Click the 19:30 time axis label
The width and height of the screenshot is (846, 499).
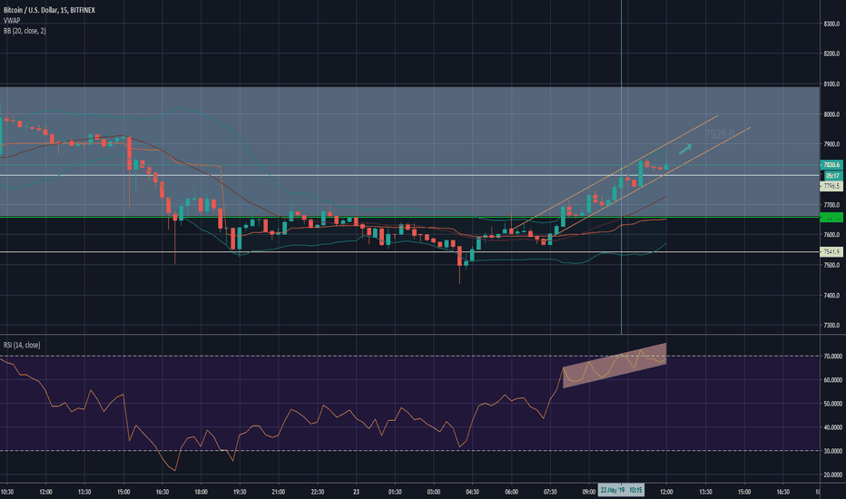click(240, 492)
